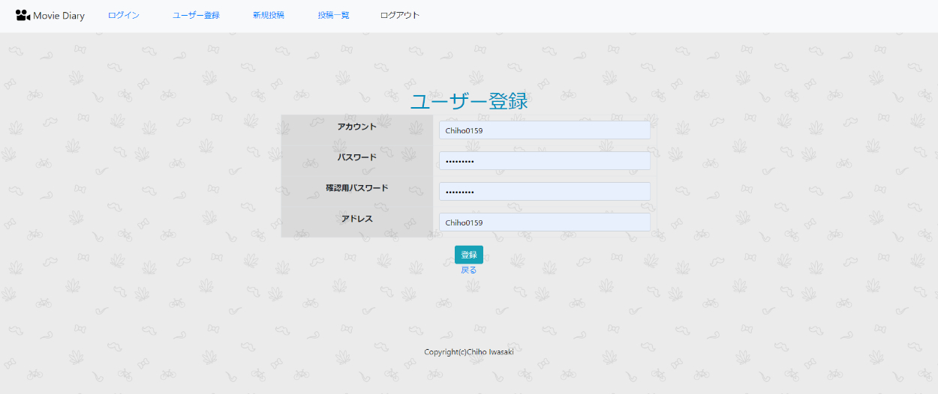Click into the パスワード input field
Screen dimensions: 938x394
544,161
